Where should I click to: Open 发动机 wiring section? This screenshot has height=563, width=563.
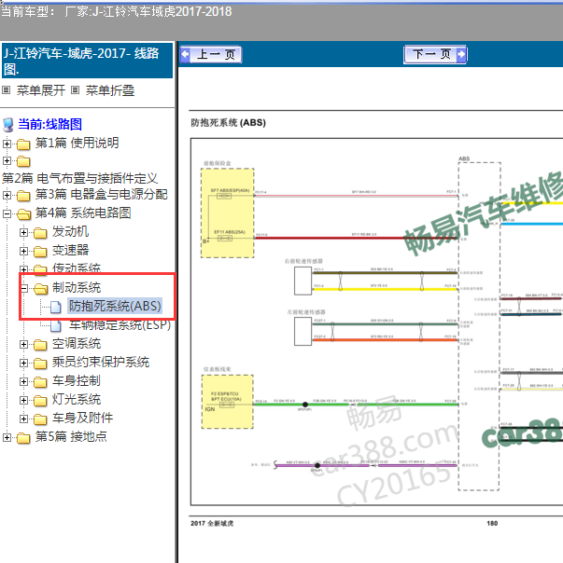[x=71, y=231]
